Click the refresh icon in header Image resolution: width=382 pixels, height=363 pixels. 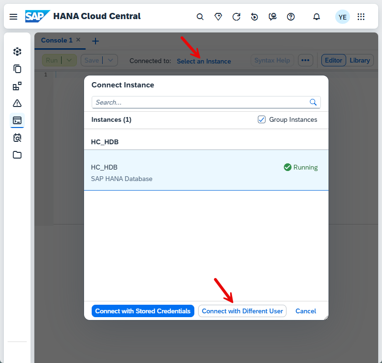tap(236, 17)
